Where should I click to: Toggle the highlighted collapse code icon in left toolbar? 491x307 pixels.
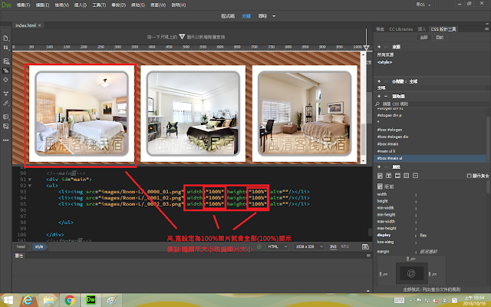(5, 71)
